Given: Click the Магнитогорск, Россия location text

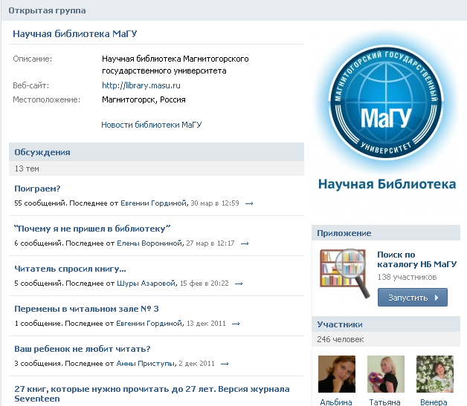Looking at the screenshot, I should (144, 99).
